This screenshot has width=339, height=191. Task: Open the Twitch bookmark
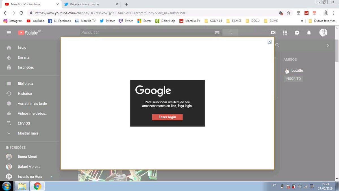click(126, 21)
